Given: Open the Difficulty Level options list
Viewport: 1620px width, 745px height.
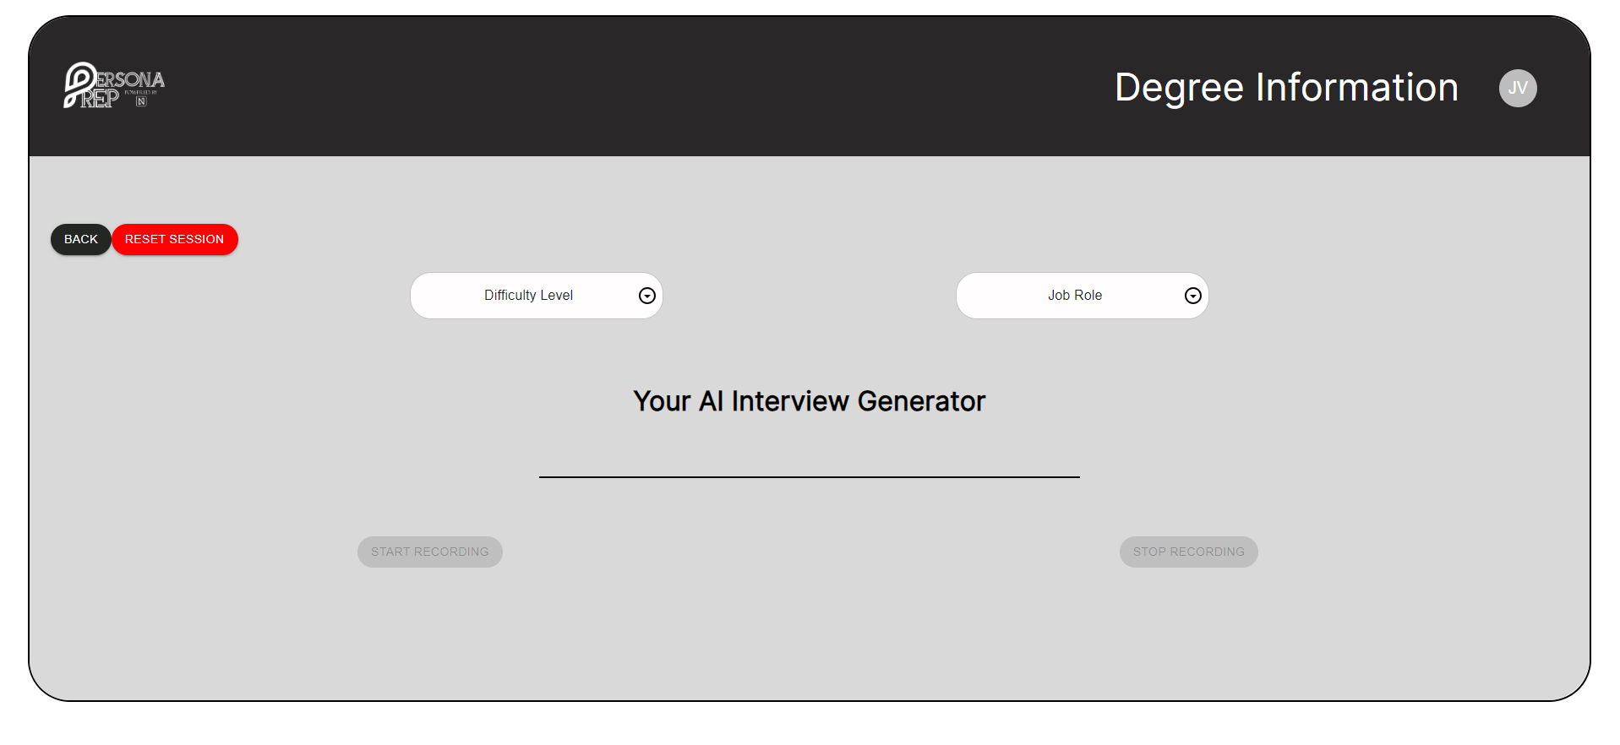Looking at the screenshot, I should click(x=536, y=296).
